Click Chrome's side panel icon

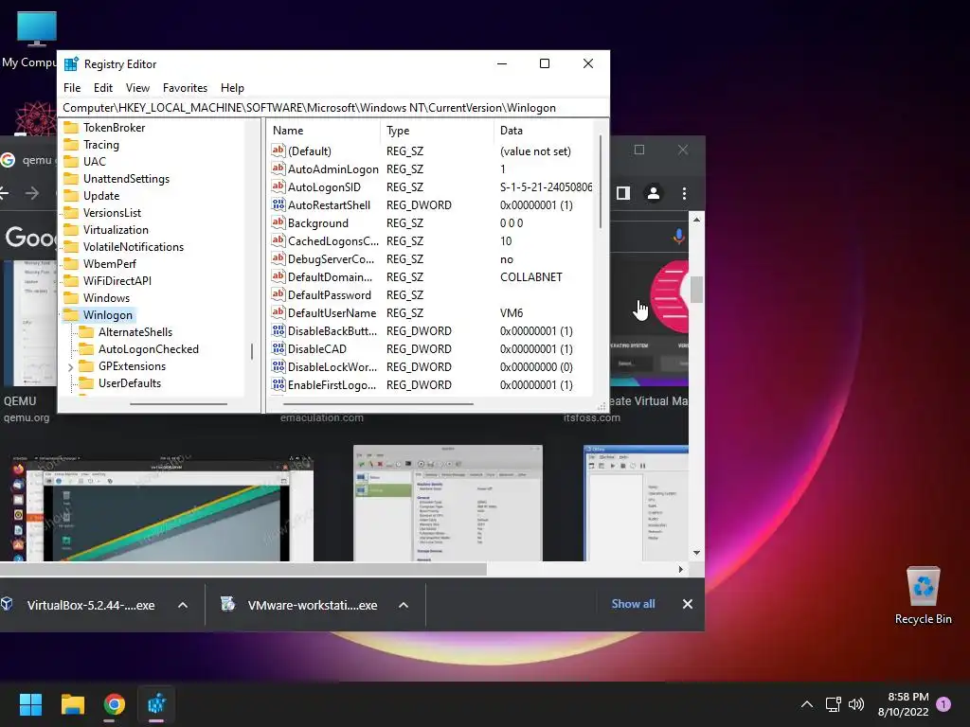click(x=623, y=193)
